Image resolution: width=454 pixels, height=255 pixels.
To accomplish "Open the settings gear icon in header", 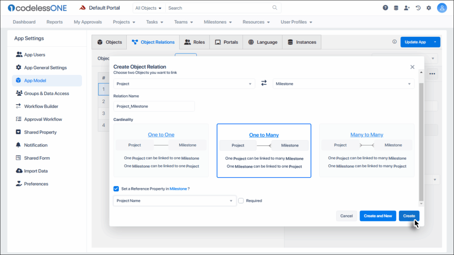I will 429,8.
